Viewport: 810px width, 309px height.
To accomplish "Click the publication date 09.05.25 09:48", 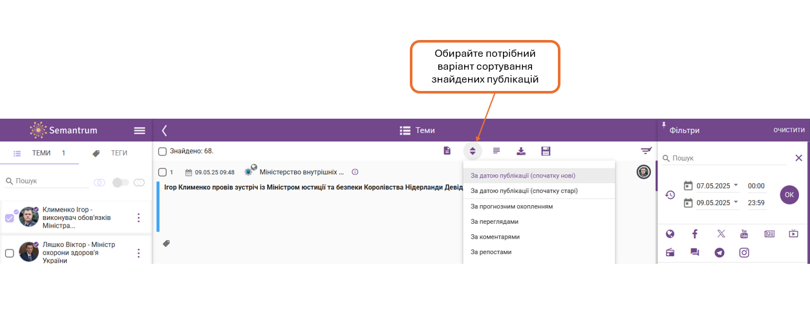I will [215, 172].
